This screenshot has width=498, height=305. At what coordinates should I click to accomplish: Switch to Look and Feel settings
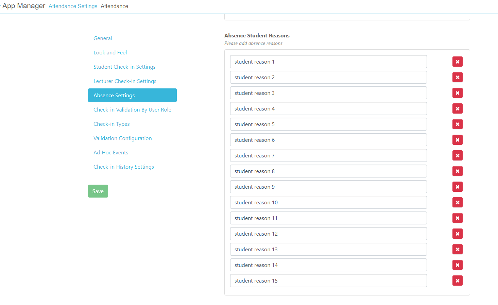pos(110,53)
